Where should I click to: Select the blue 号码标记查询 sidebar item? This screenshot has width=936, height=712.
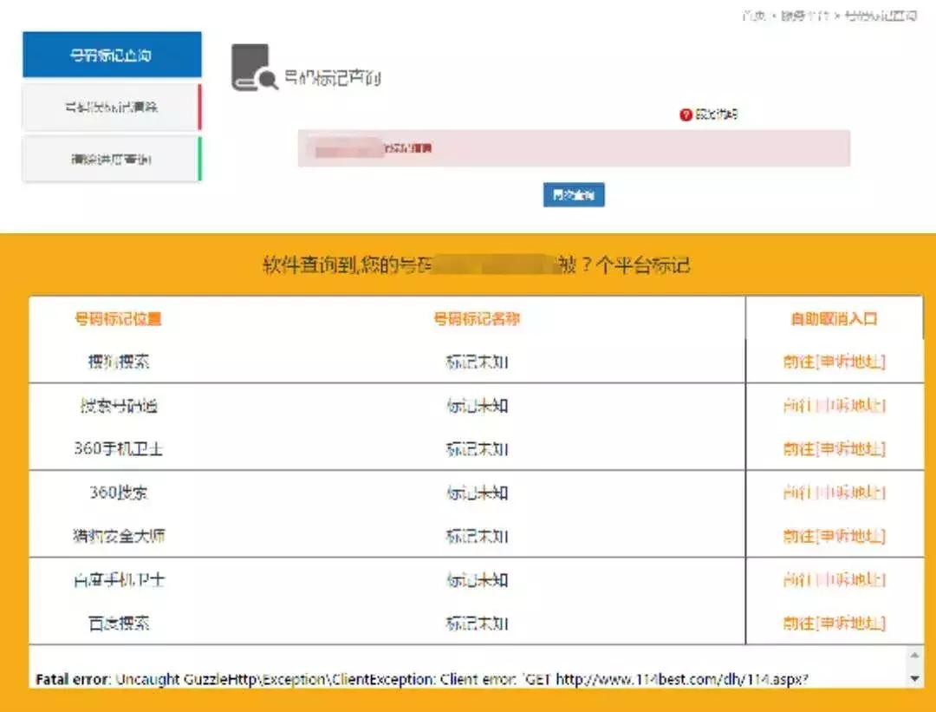pyautogui.click(x=112, y=53)
